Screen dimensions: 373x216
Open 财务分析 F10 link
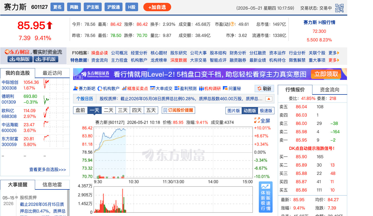(238, 53)
